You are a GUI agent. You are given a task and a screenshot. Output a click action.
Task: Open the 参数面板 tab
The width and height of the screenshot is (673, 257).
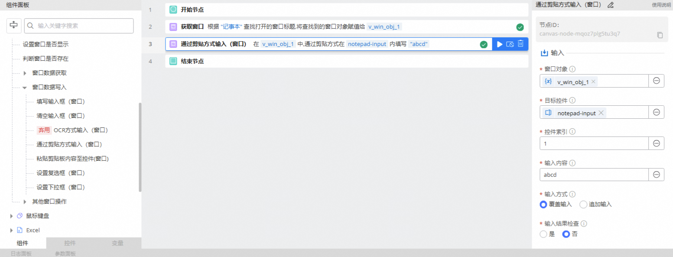click(x=65, y=254)
